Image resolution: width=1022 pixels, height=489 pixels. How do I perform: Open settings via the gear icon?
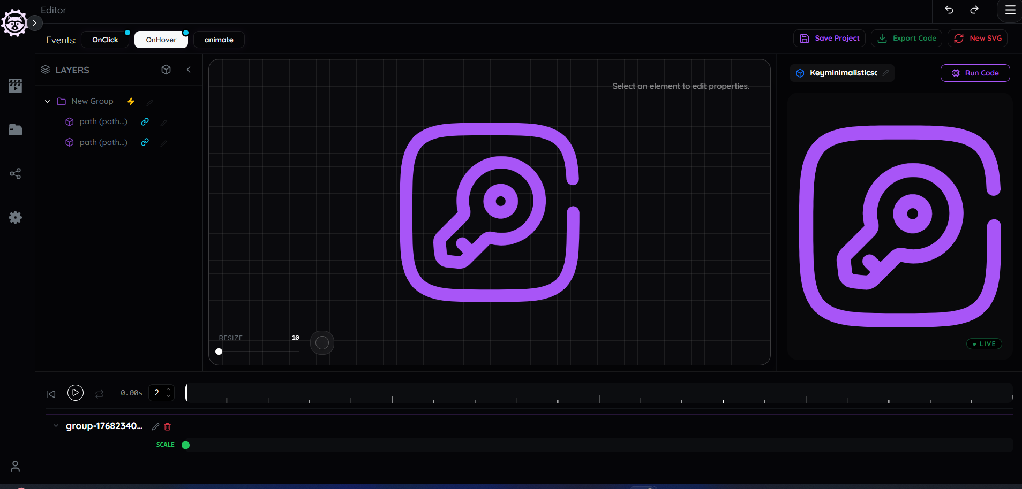16,217
